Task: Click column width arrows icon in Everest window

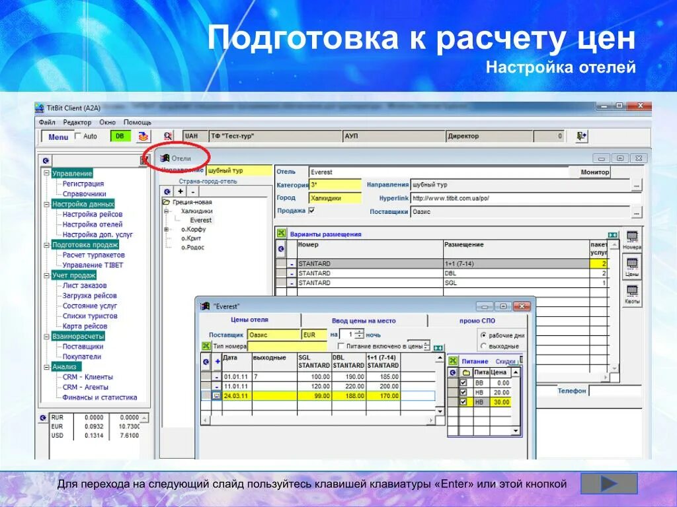Action: pos(438,348)
